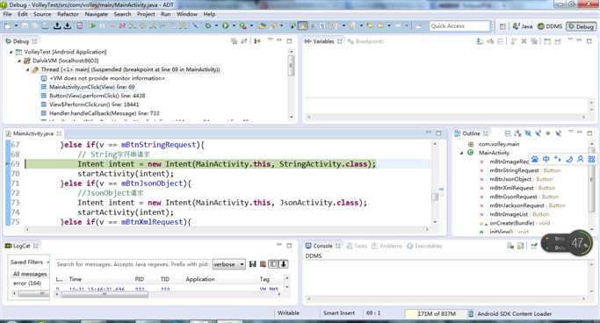Switch to the Java perspective

tap(523, 26)
